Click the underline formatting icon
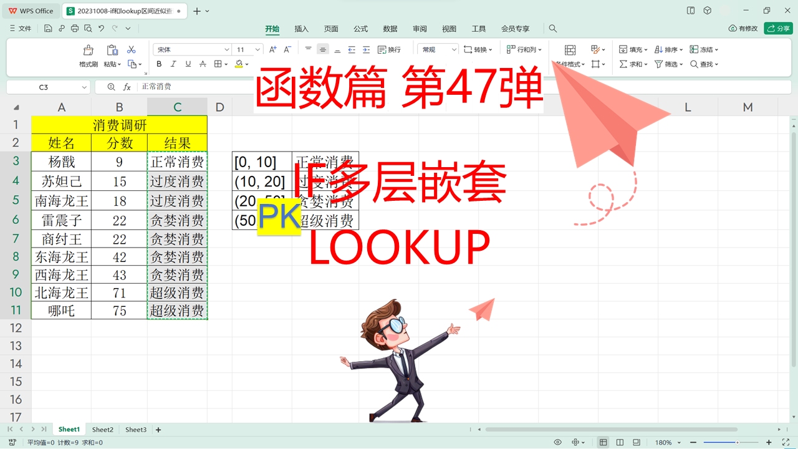Screen dimensions: 798x449 [187, 64]
